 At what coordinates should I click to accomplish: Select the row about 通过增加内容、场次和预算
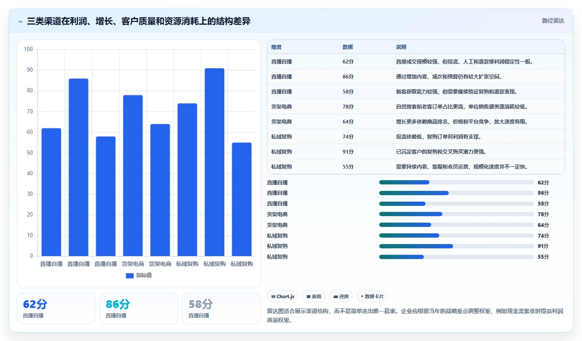[x=416, y=76]
